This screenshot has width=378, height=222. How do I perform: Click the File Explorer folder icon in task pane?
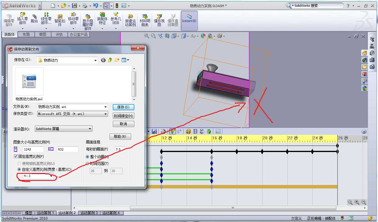click(364, 67)
